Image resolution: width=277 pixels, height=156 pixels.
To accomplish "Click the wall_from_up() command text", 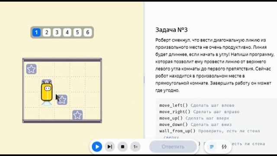I will (177, 131).
